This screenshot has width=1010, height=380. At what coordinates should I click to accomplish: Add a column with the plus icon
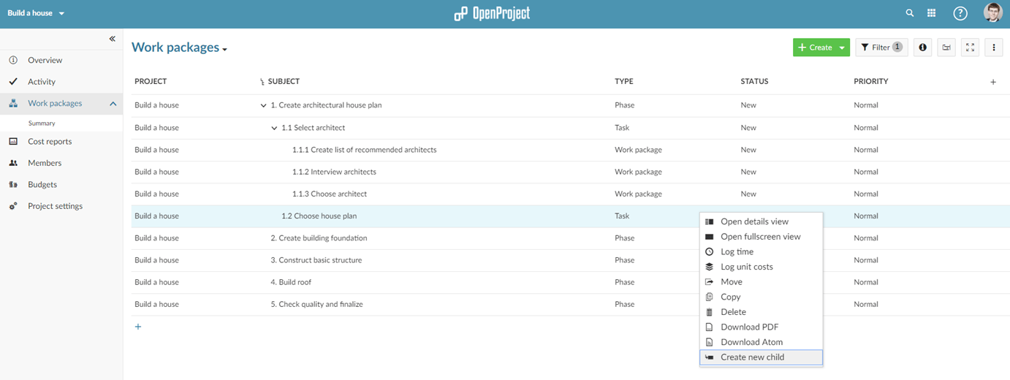[x=992, y=82]
